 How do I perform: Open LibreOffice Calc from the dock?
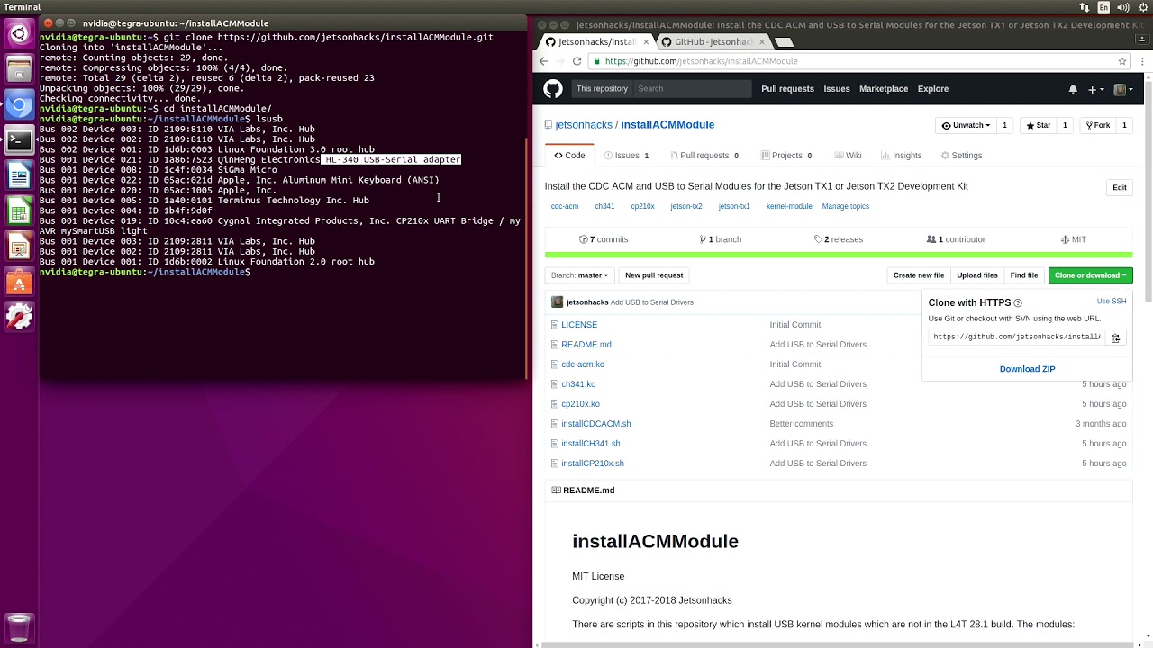[x=19, y=211]
